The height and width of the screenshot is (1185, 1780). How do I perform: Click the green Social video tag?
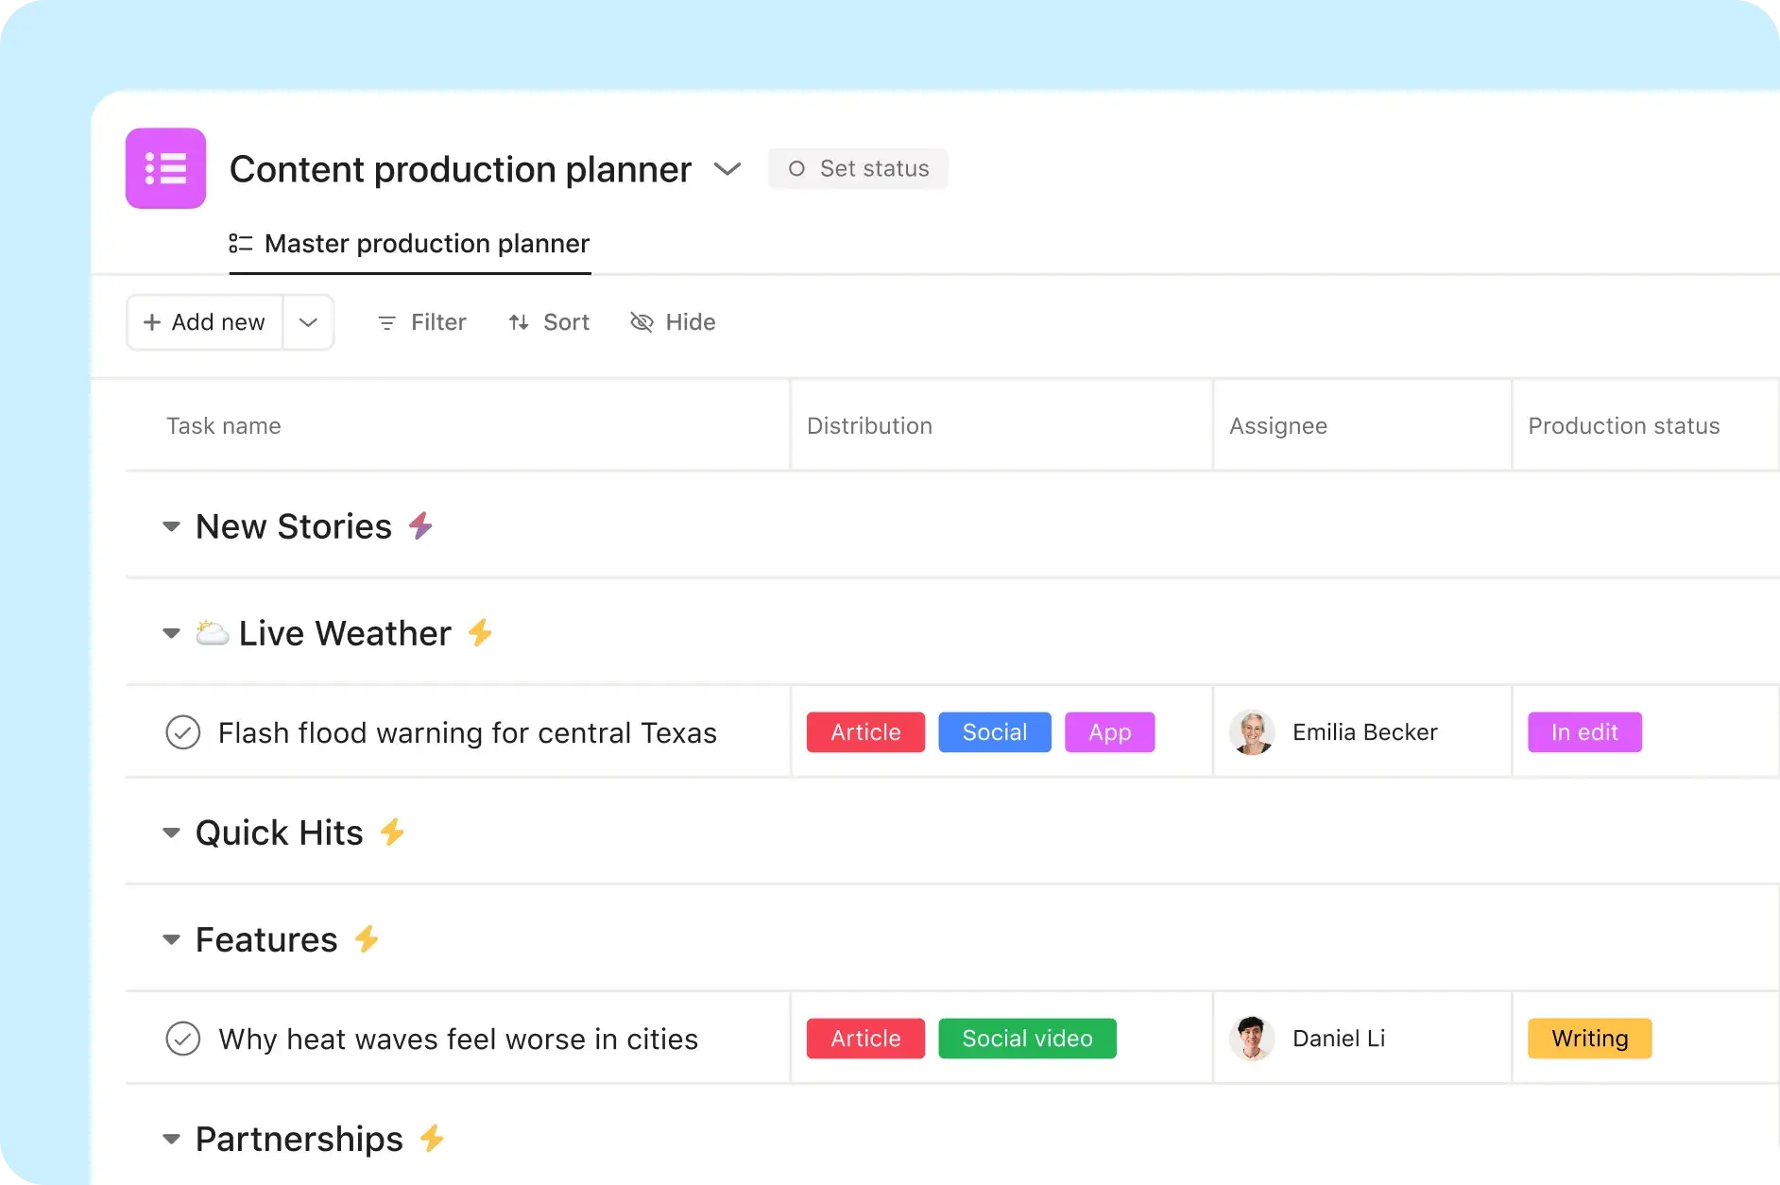click(x=1027, y=1038)
